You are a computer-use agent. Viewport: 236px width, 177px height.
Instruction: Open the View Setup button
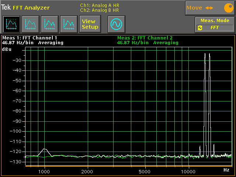pos(90,24)
